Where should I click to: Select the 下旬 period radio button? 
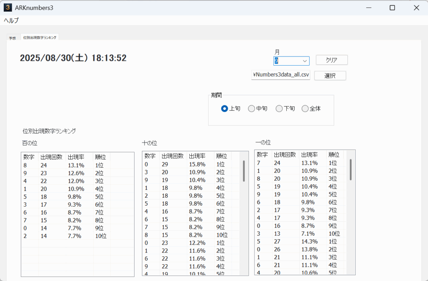[x=279, y=109]
